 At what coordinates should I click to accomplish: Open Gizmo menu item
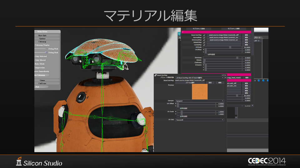(x=47, y=80)
